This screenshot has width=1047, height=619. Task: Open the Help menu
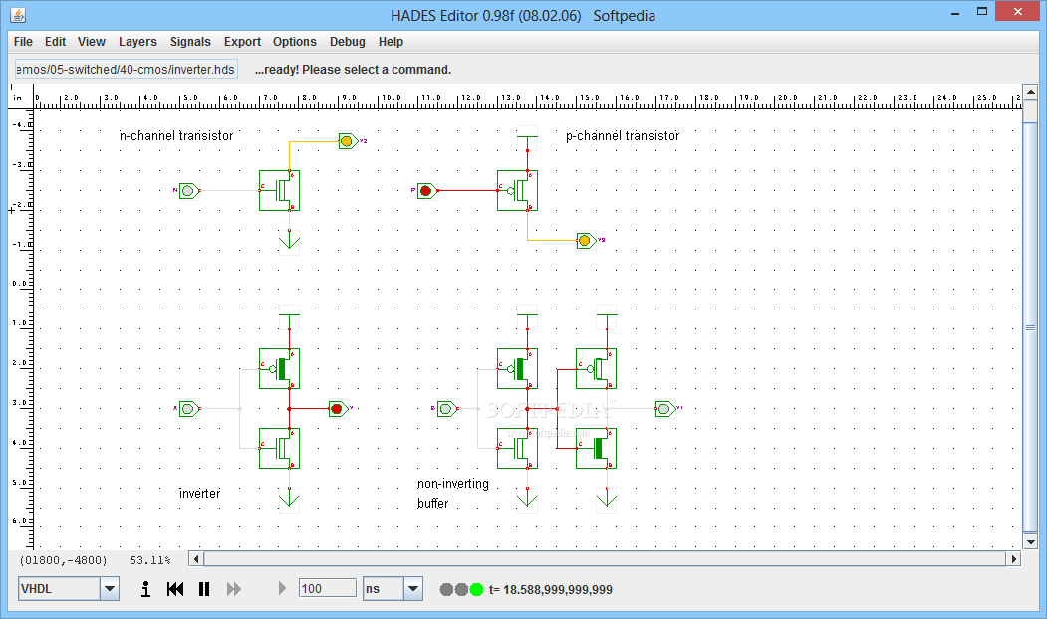(x=391, y=42)
